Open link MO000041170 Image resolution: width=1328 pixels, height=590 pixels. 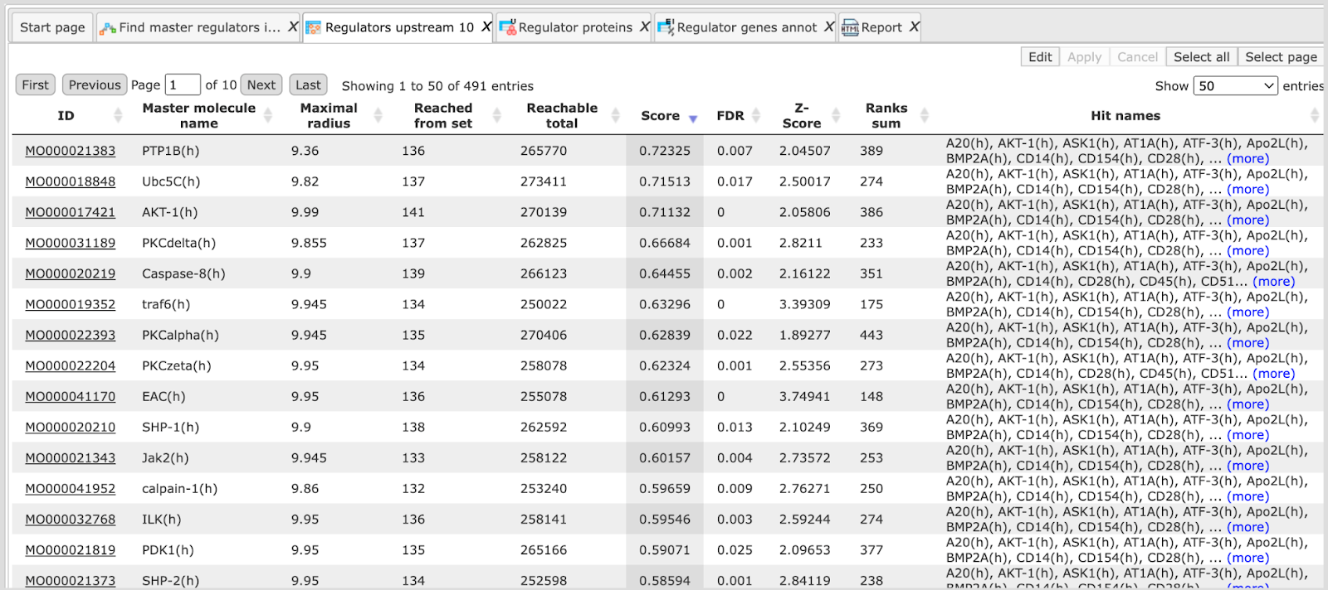[x=71, y=396]
